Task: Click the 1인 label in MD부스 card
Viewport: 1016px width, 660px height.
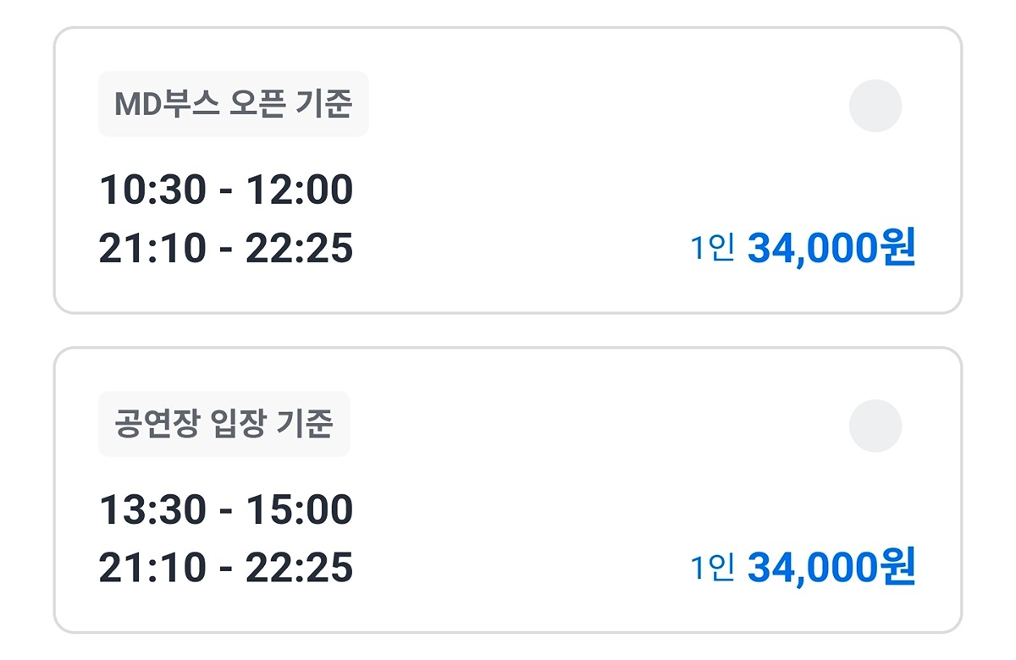Action: tap(711, 249)
